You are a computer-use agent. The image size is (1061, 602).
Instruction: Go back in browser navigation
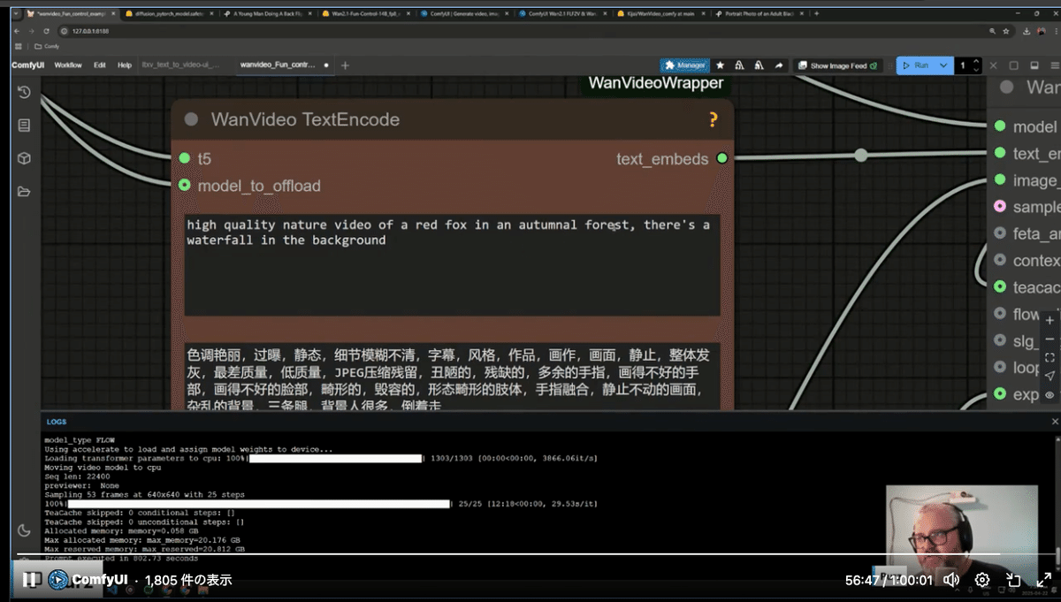(16, 31)
